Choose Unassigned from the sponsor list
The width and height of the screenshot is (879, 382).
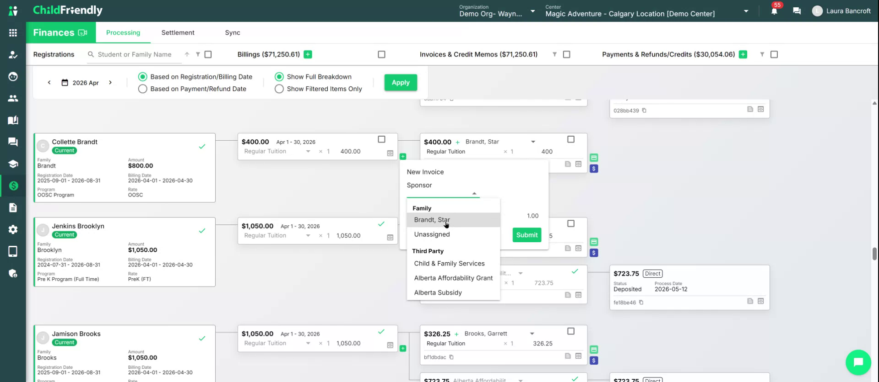(x=453, y=234)
